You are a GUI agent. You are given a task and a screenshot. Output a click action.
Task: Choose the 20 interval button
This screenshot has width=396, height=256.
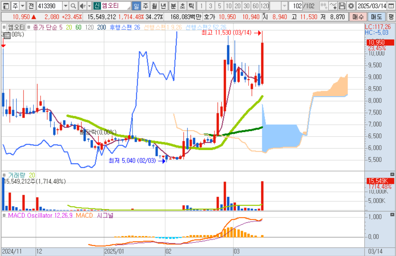tap(237, 6)
